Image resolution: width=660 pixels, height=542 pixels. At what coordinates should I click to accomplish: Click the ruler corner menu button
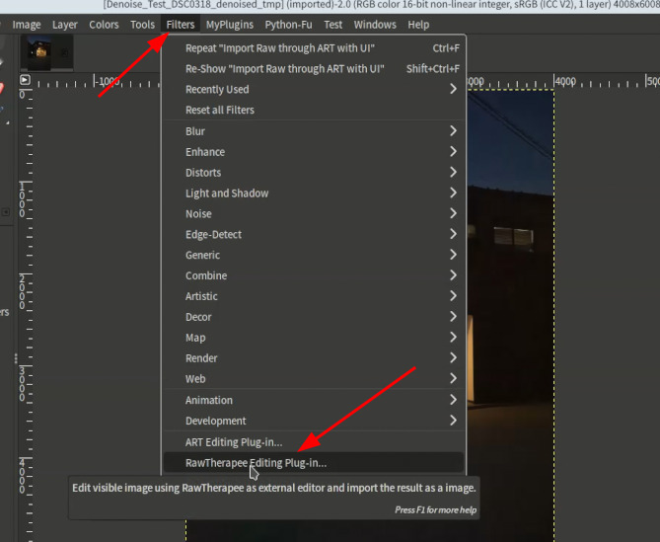pyautogui.click(x=25, y=80)
